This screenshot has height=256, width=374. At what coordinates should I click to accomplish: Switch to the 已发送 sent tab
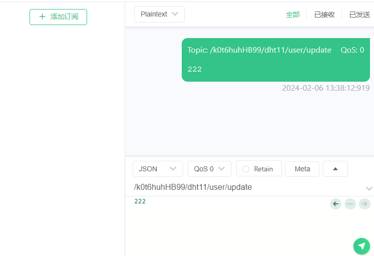pos(359,15)
